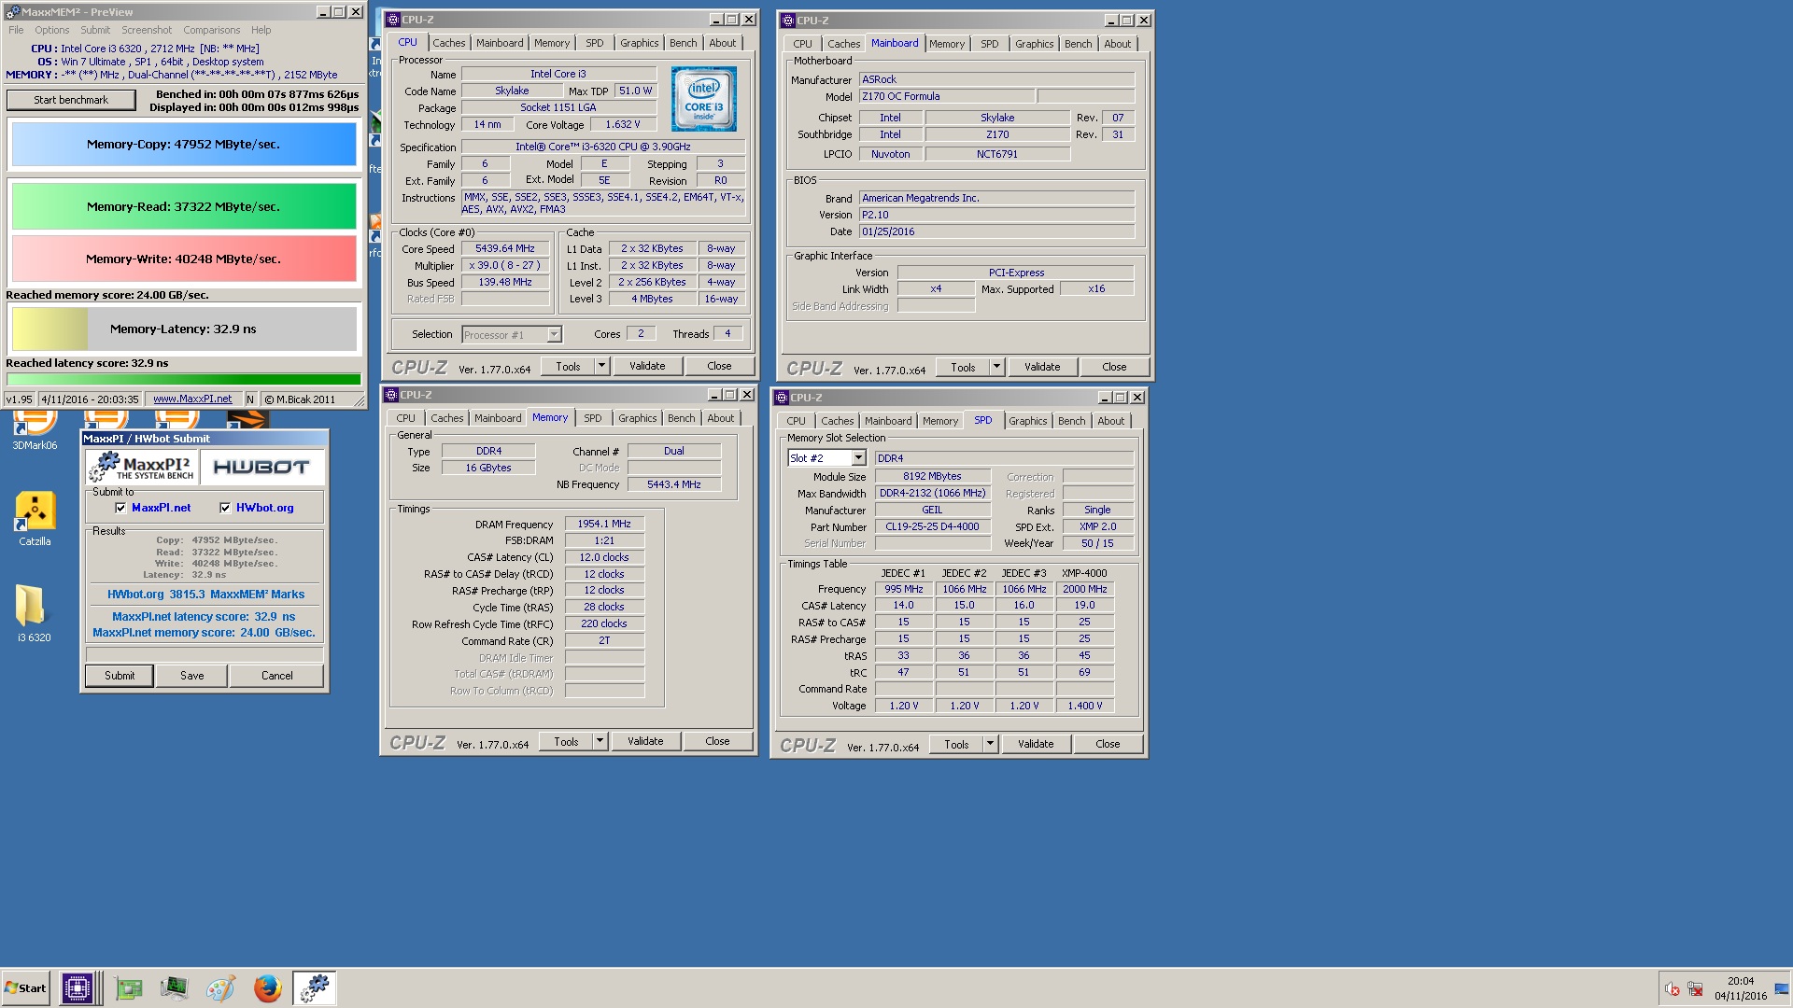Launch Firefox from the taskbar
Image resolution: width=1793 pixels, height=1008 pixels.
point(267,987)
